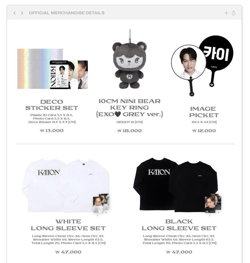Open the 10CM Nini Bear Key Ring title
250x263 pixels.
pyautogui.click(x=130, y=108)
